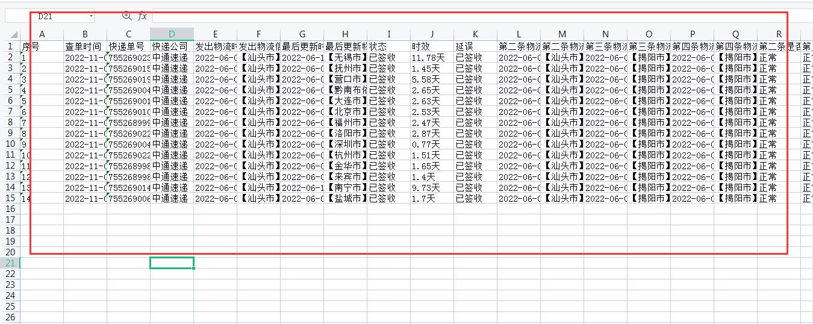The width and height of the screenshot is (813, 324).
Task: Click the 【福州市】 cell
Action: click(345, 122)
